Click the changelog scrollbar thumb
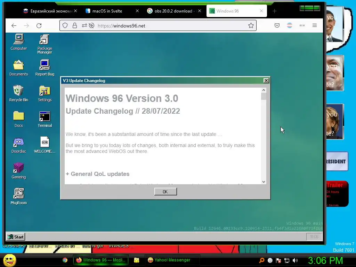 pyautogui.click(x=264, y=96)
